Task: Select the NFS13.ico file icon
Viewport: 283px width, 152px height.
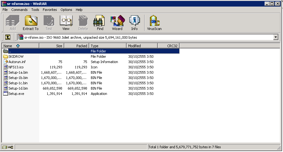Action: coord(6,67)
